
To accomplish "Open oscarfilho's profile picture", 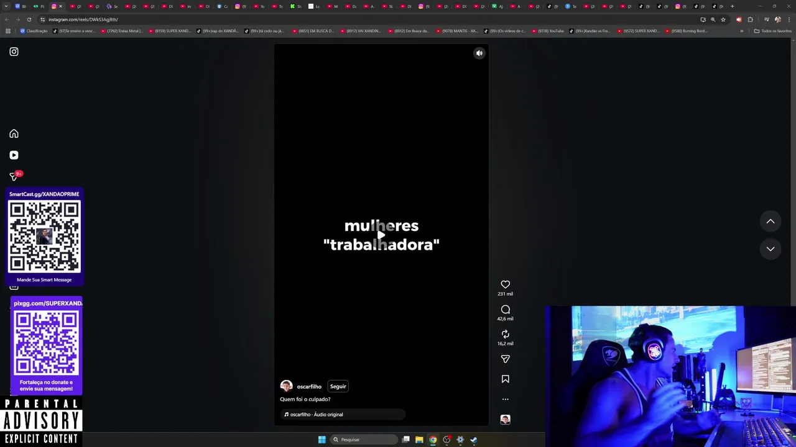I will (x=286, y=386).
